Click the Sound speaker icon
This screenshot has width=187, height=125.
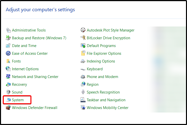tap(8, 92)
